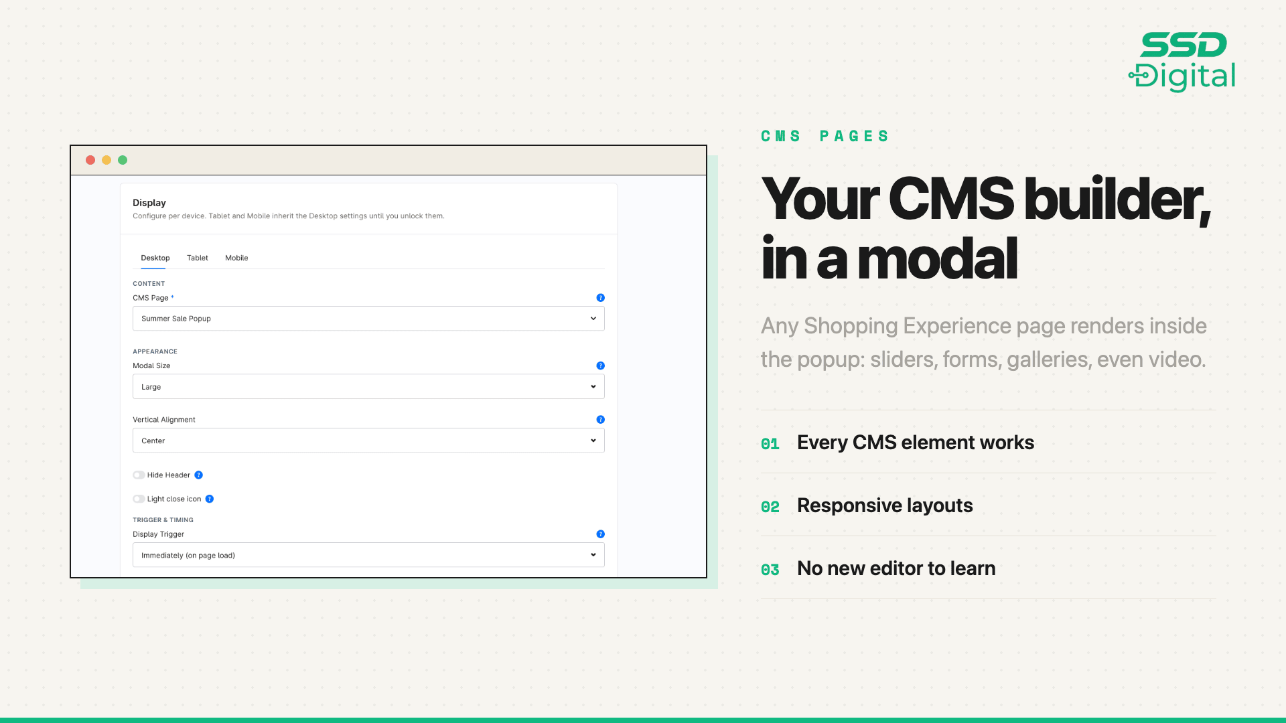Toggle the Hide Header switch
1286x723 pixels.
(139, 475)
